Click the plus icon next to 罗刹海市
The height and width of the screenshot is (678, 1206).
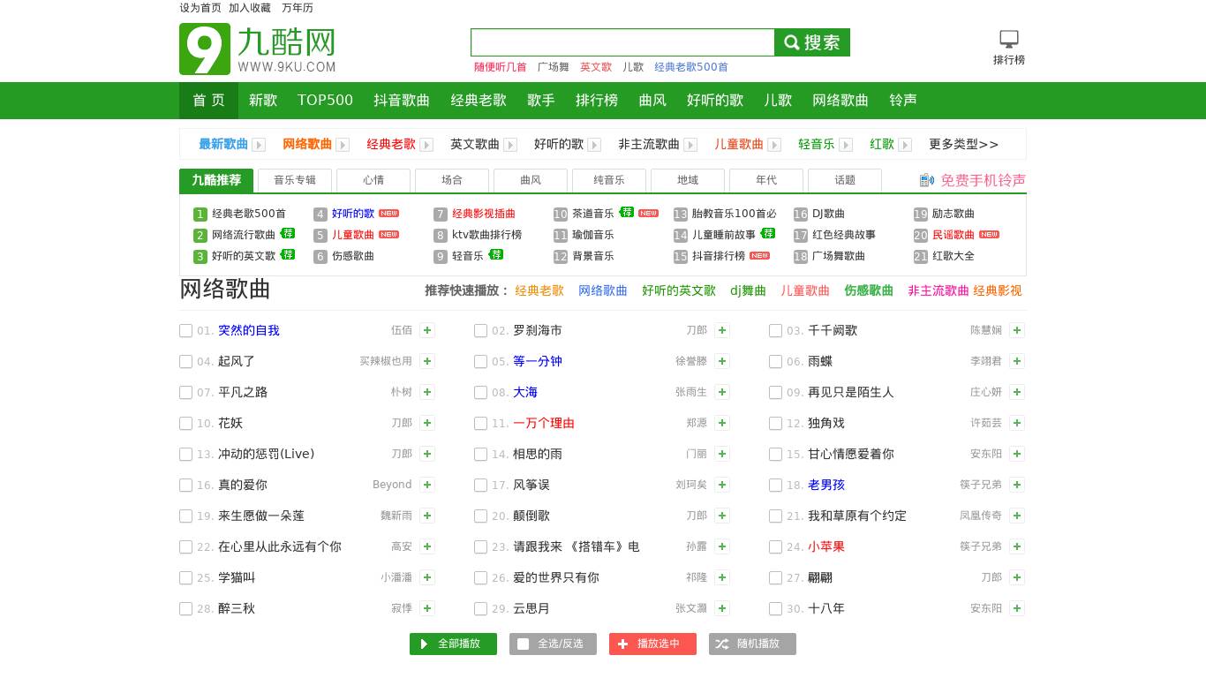(722, 330)
